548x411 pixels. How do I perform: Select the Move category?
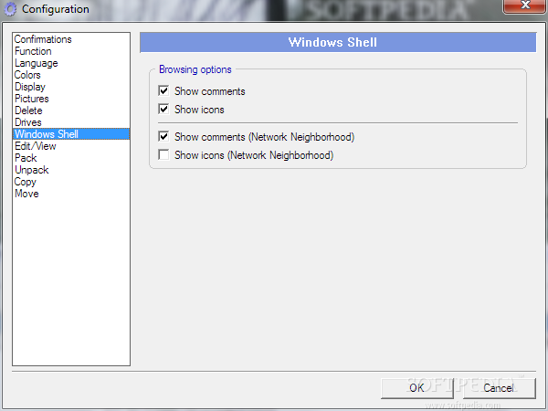pyautogui.click(x=71, y=194)
